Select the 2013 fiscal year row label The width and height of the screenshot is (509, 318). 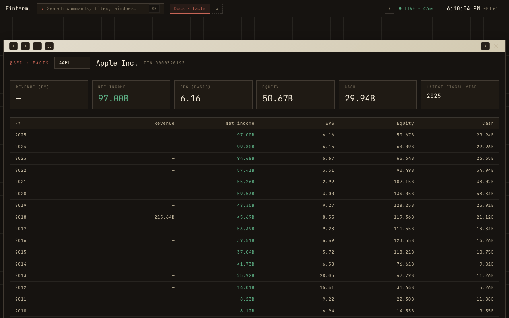point(21,276)
